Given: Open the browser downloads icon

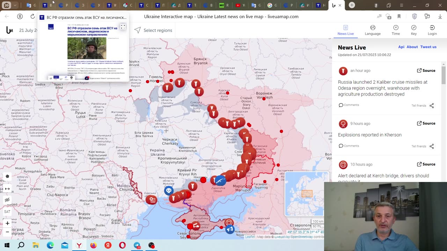Looking at the screenshot, I should coord(440,16).
